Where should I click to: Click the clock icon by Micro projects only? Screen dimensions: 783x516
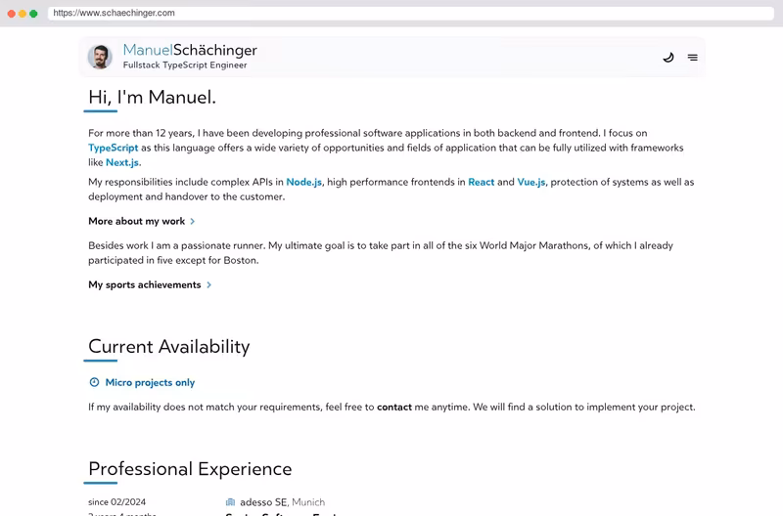pyautogui.click(x=94, y=382)
